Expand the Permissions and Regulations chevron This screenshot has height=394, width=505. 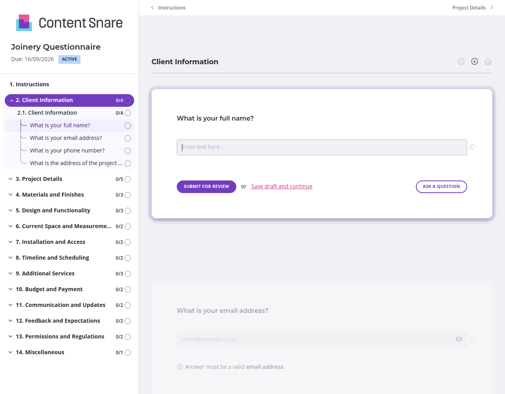click(x=11, y=336)
